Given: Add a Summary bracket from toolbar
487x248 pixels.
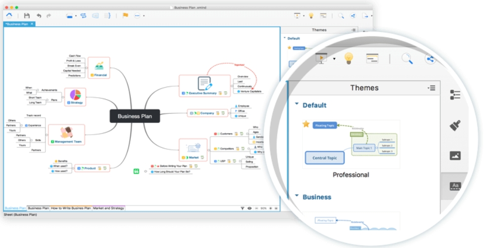Looking at the screenshot, I should click(x=107, y=16).
